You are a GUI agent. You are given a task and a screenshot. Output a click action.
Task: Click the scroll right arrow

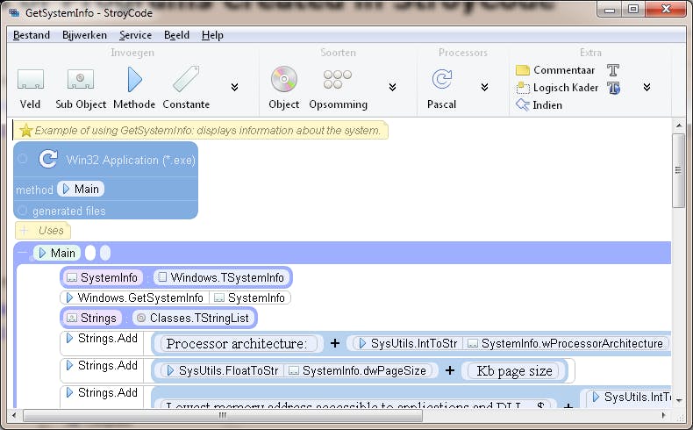(x=663, y=415)
